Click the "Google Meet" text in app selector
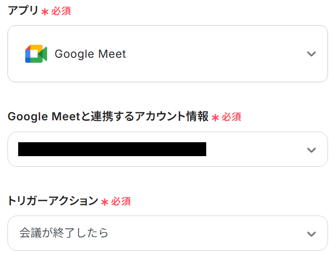This screenshot has height=254, width=335. [x=90, y=54]
